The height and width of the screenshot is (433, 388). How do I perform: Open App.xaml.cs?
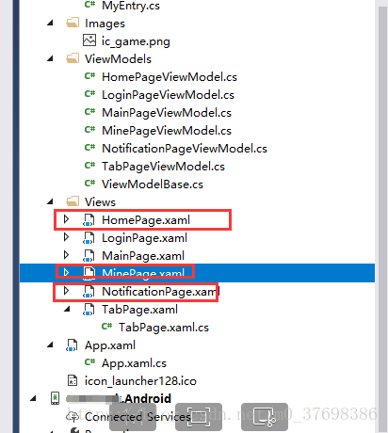134,363
